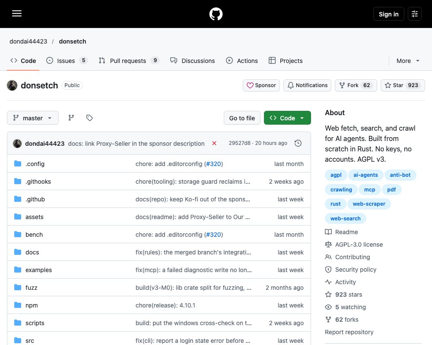Image resolution: width=432 pixels, height=345 pixels.
Task: Expand the More tabs dropdown
Action: click(x=408, y=60)
